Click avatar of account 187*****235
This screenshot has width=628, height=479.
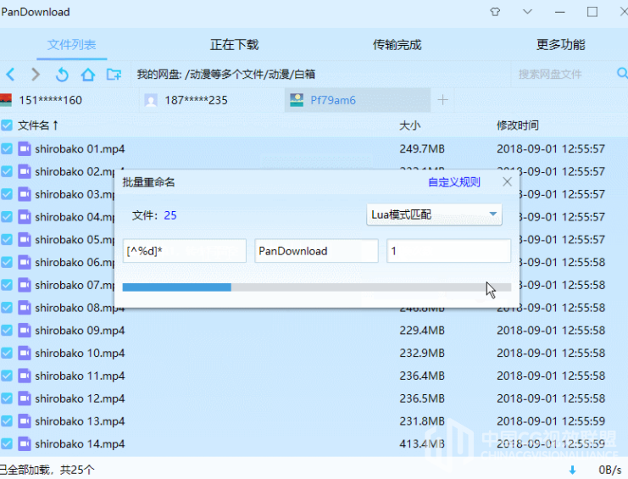tap(151, 100)
